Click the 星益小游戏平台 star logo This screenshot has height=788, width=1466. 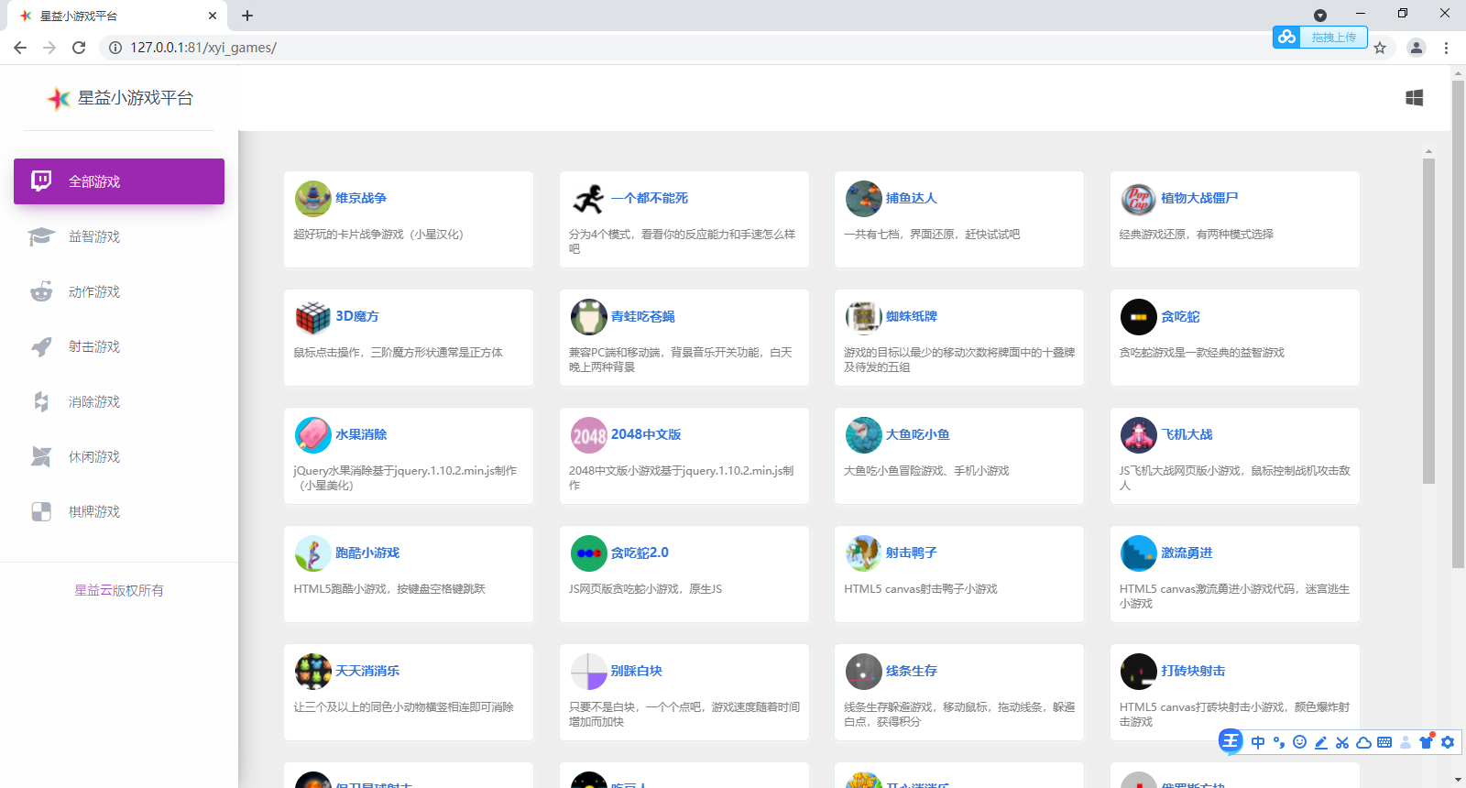point(59,98)
